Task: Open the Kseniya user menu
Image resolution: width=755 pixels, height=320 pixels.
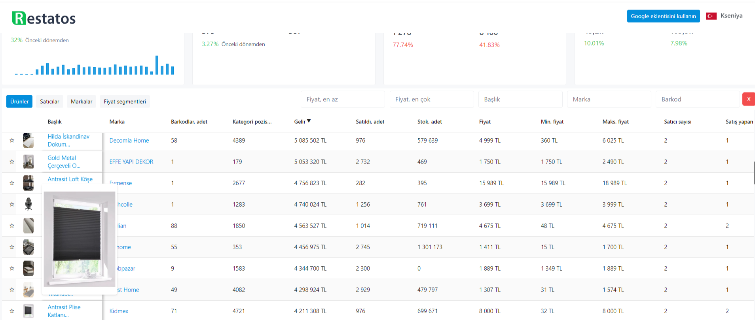Action: 731,16
